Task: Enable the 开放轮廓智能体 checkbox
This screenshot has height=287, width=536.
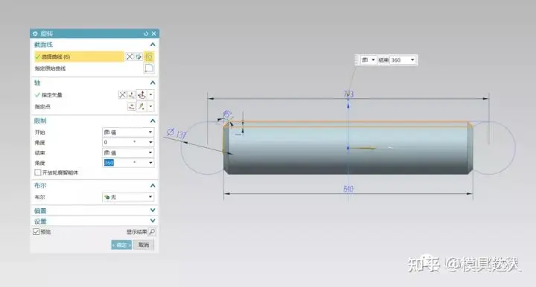Action: tap(38, 172)
